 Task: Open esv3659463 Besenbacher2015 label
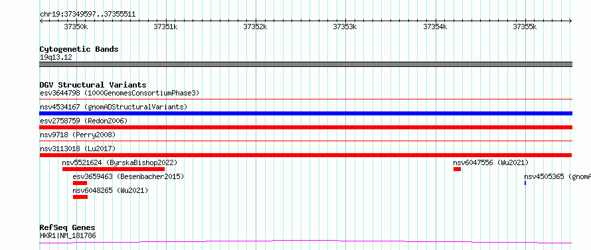pyautogui.click(x=128, y=176)
